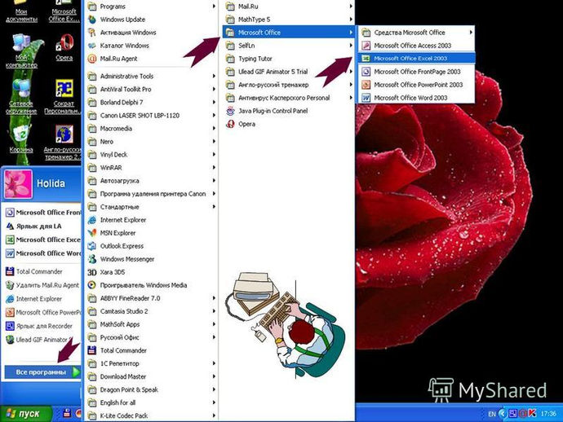The width and height of the screenshot is (563, 422).
Task: Open the Download Master group
Action: 152,376
